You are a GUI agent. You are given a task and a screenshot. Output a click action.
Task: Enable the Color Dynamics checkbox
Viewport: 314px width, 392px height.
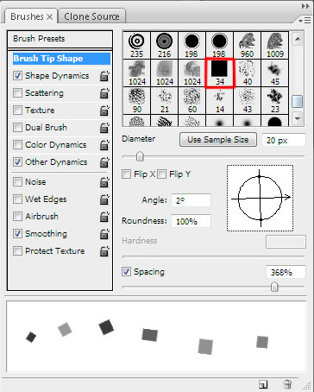(18, 145)
